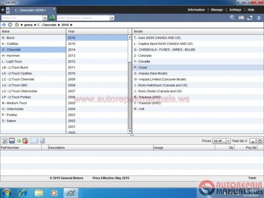264x198 pixels.
Task: Open the new tab dropdown arrow
Action: tap(8, 11)
